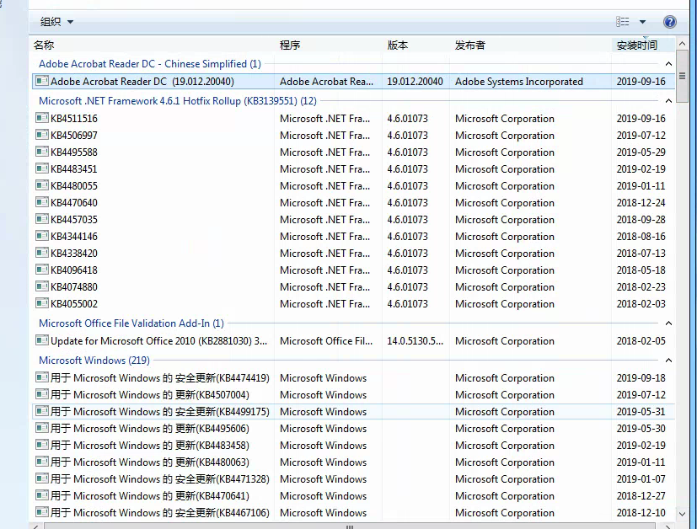Click the Adobe Systems Incorporated publisher cell
The height and width of the screenshot is (529, 697).
[x=519, y=82]
